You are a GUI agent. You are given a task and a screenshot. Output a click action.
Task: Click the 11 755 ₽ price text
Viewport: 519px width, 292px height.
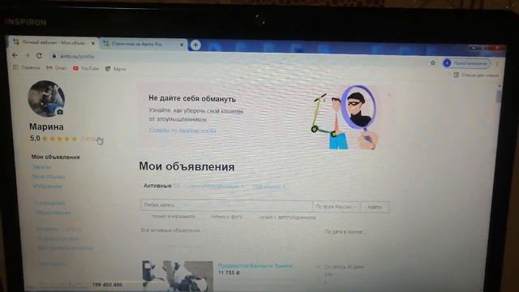pyautogui.click(x=229, y=273)
